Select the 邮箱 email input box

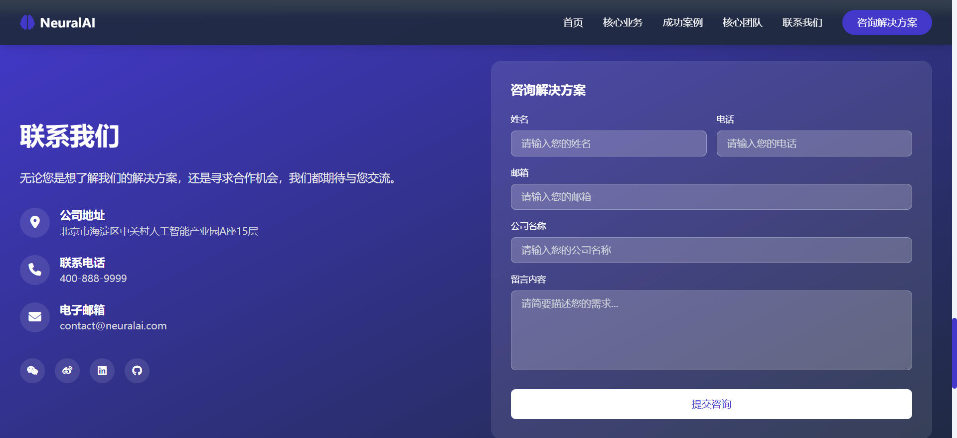[x=711, y=197]
